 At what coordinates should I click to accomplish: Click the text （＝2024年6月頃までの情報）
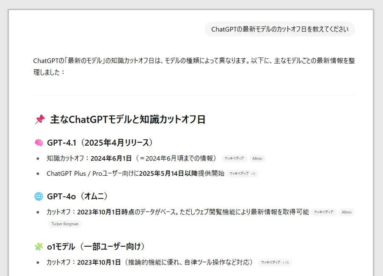click(175, 158)
